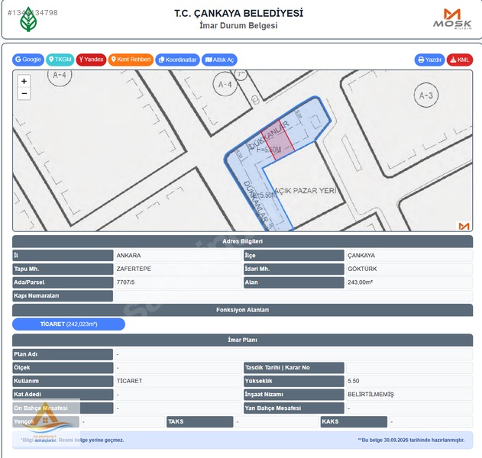Select the ÇANKAYA İlçe value

coord(361,255)
